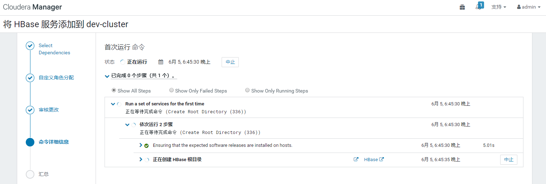546x184 pixels.
Task: Expand Ensuring expected software releases step
Action: click(141, 145)
